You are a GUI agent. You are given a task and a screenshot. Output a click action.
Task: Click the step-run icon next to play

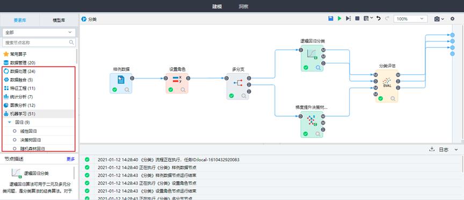coord(349,19)
